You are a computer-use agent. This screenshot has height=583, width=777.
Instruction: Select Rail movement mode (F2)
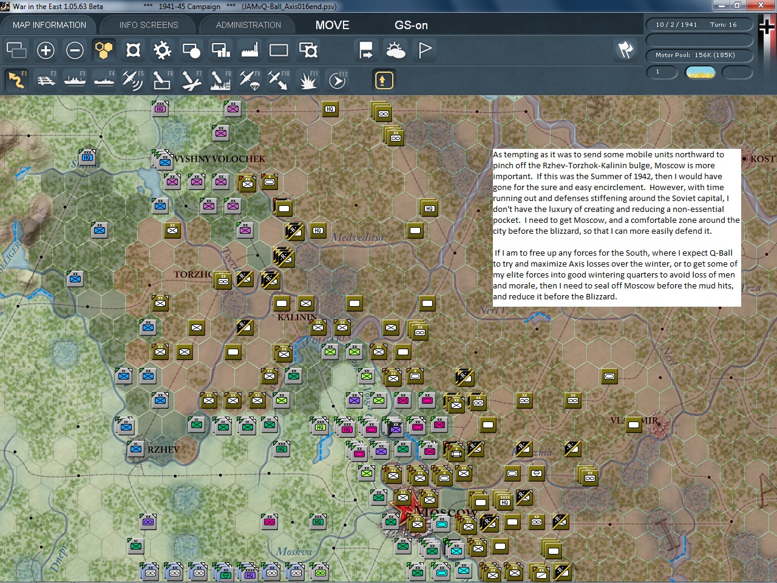pos(46,80)
